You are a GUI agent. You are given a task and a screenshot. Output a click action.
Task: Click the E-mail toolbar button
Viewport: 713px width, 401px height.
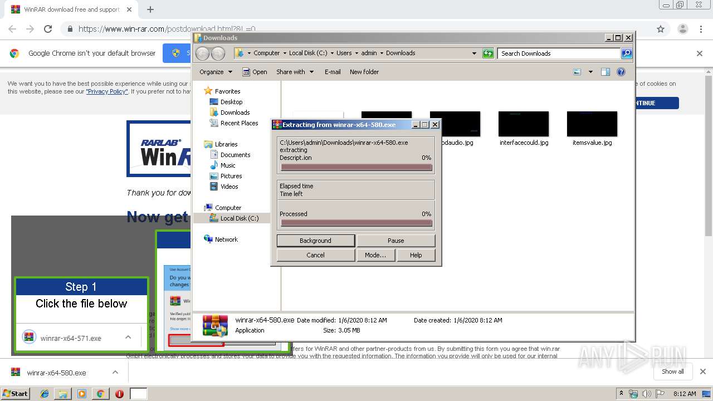coord(333,72)
